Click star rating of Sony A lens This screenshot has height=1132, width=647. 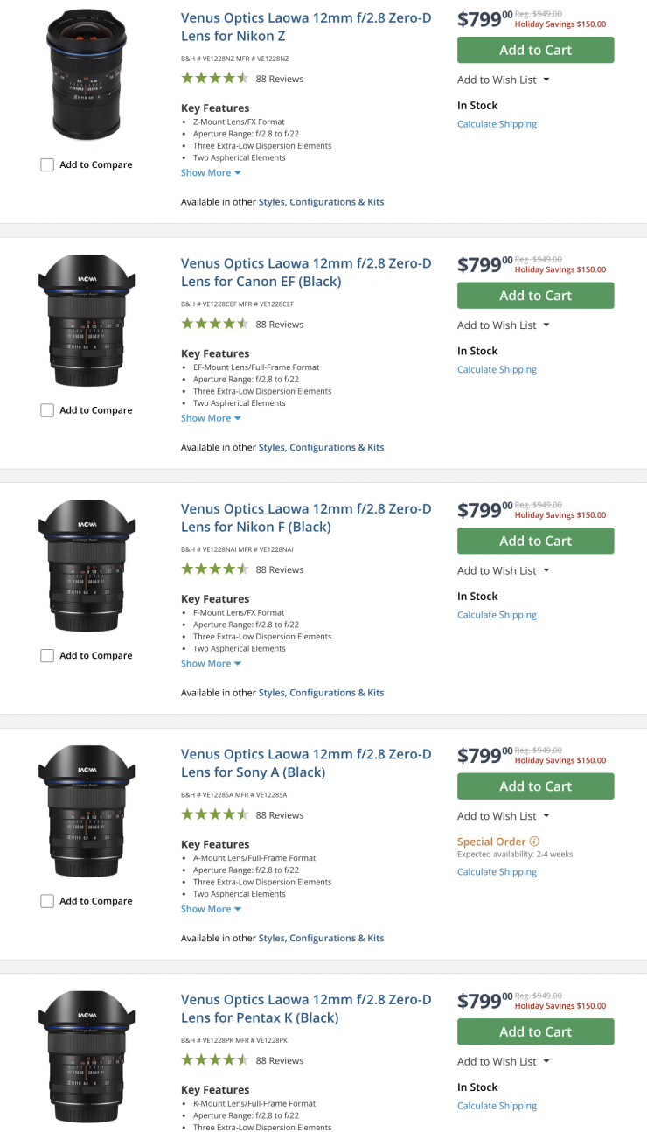coord(214,815)
